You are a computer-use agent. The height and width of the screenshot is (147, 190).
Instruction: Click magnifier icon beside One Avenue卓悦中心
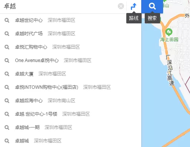pos(7,60)
